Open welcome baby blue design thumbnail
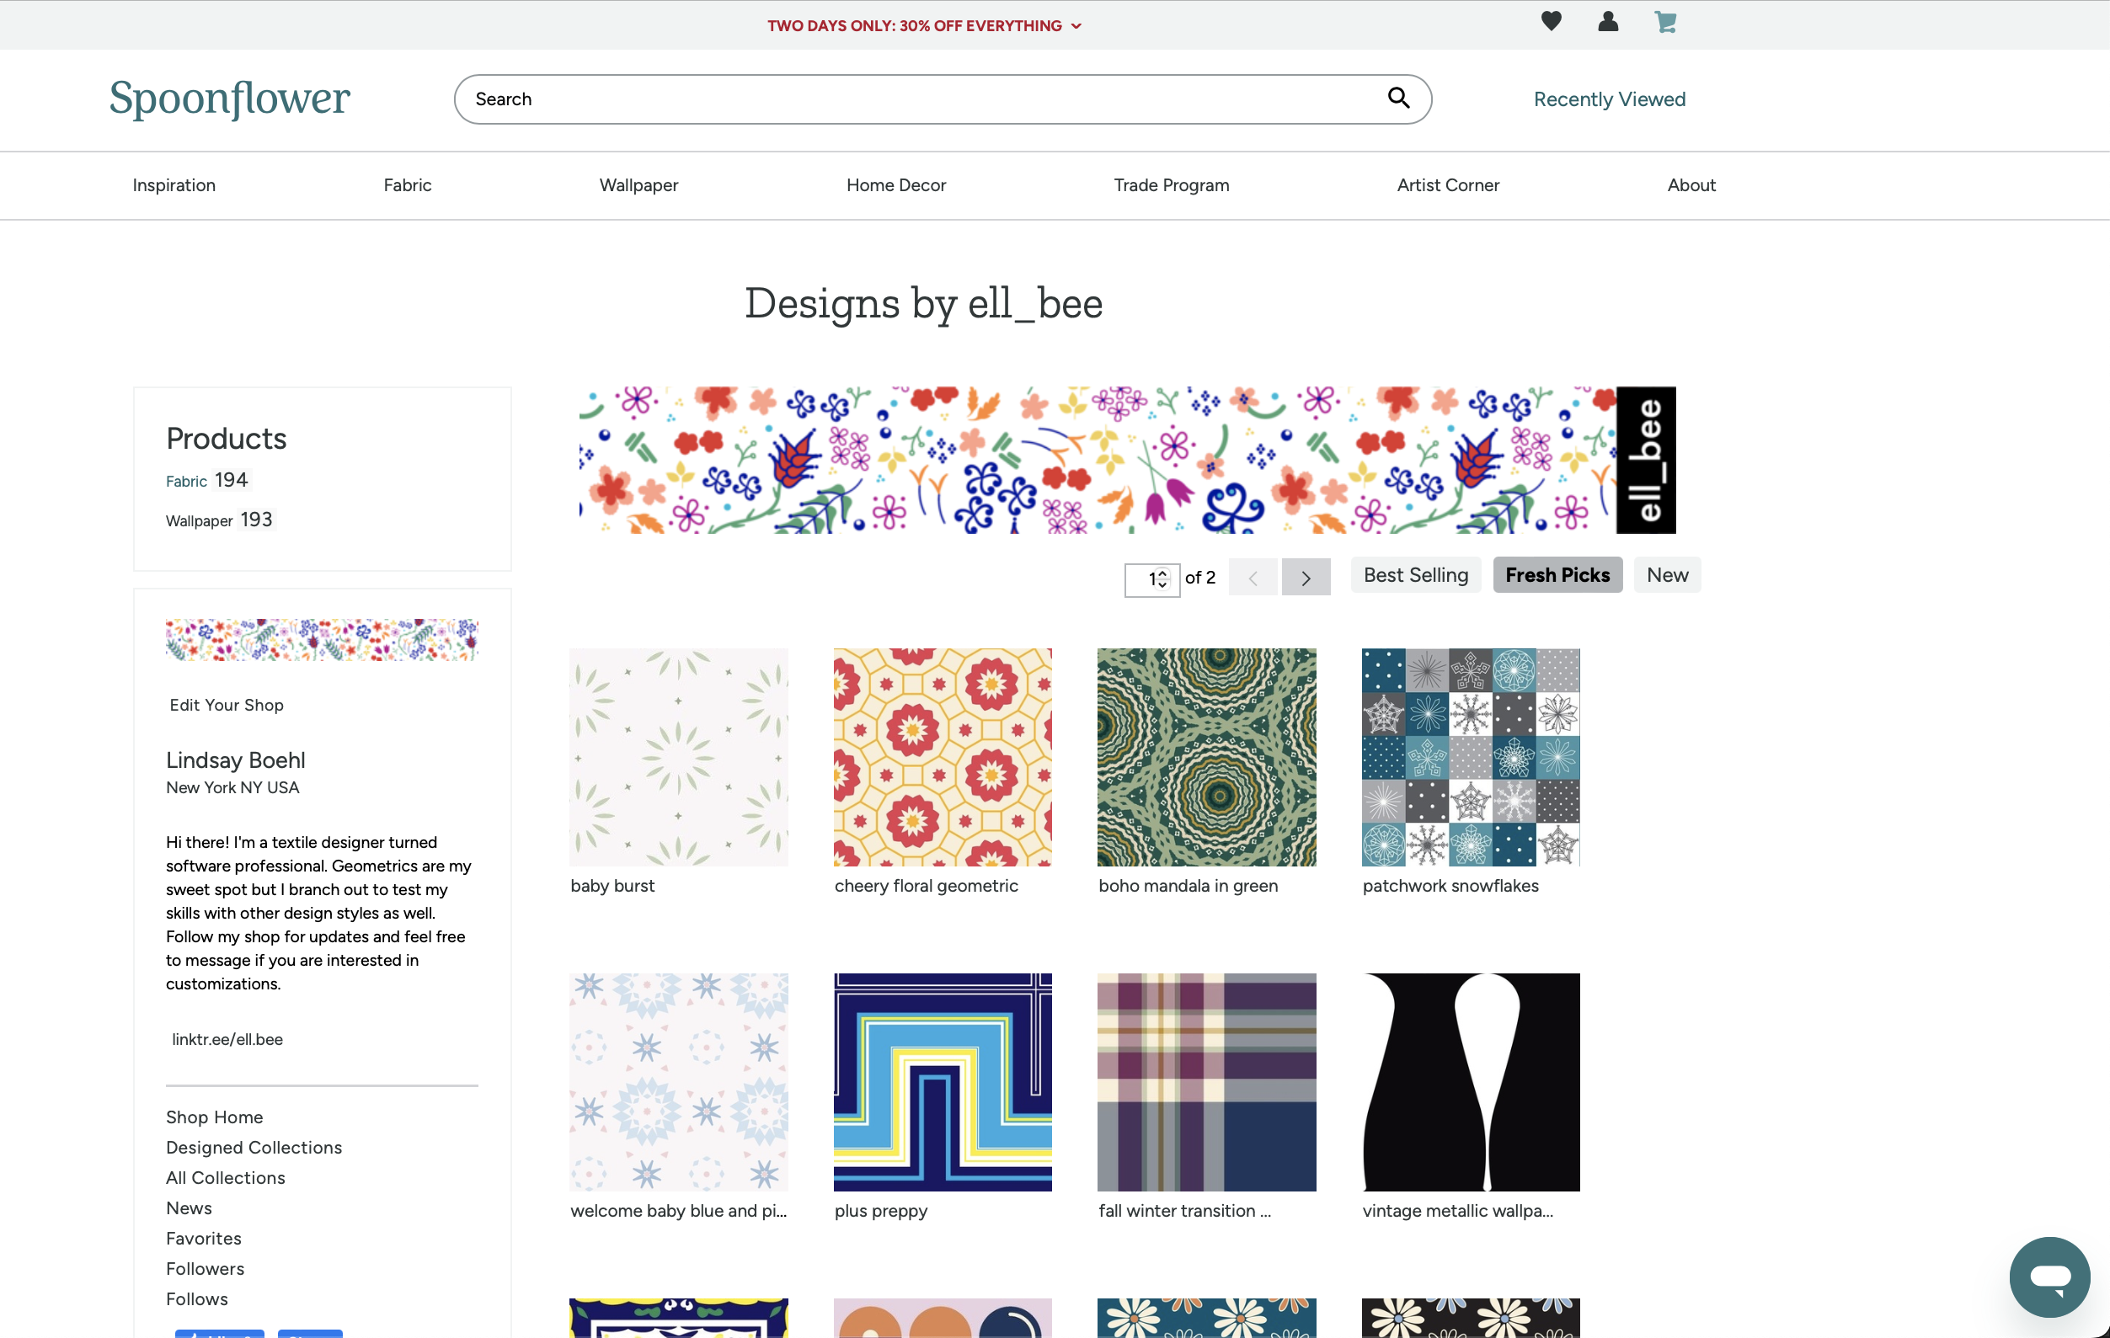 (678, 1082)
